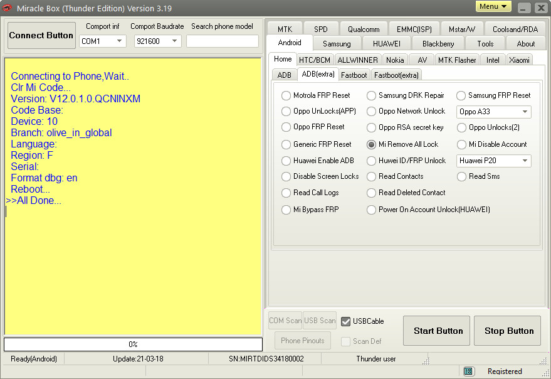Image resolution: width=551 pixels, height=379 pixels.
Task: Switch to the Mstar/W tab
Action: [x=462, y=29]
